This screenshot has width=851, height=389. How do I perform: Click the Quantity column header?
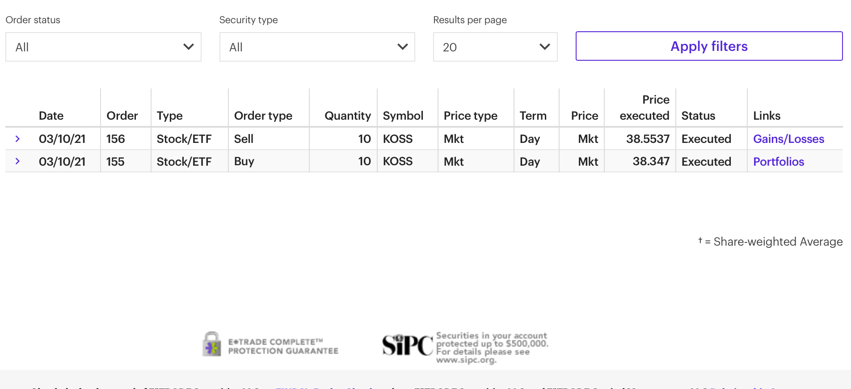pyautogui.click(x=347, y=116)
